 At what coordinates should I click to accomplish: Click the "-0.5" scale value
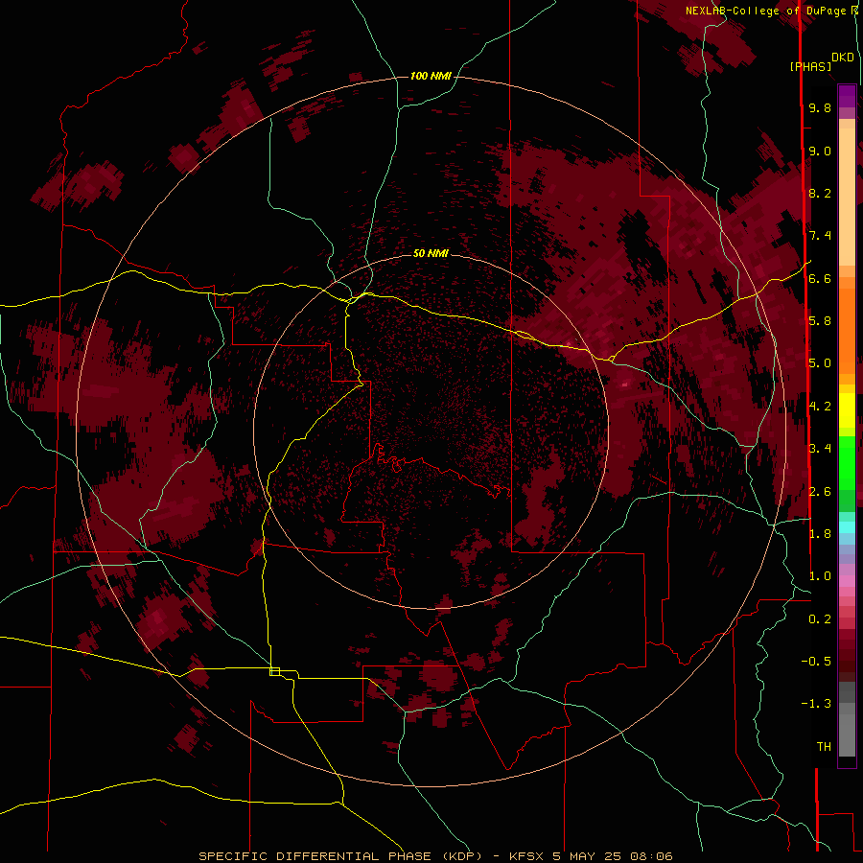coord(816,662)
